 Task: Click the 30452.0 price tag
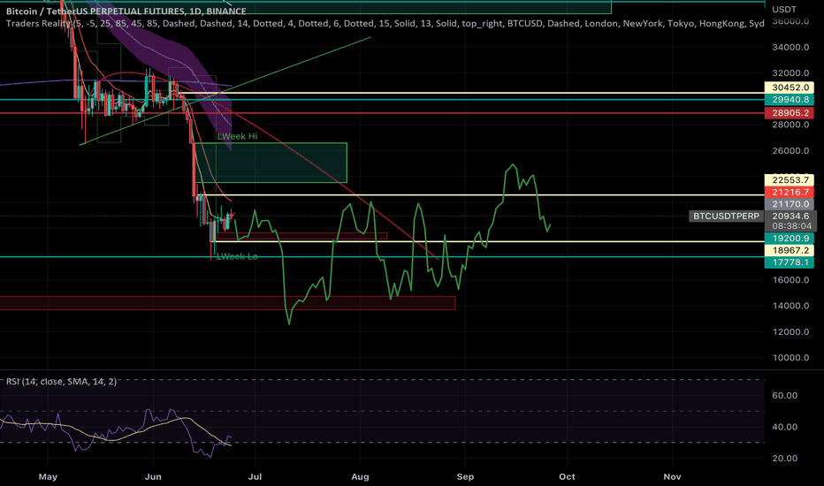click(790, 87)
